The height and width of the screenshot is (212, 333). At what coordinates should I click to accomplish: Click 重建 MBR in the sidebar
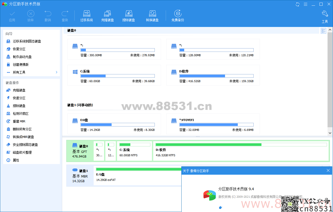tap(19, 121)
